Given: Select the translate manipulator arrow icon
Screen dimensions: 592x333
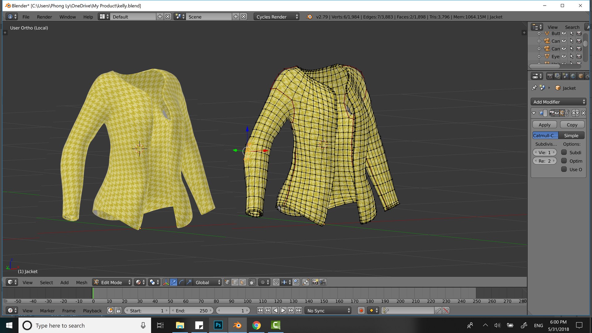Looking at the screenshot, I should click(x=174, y=282).
